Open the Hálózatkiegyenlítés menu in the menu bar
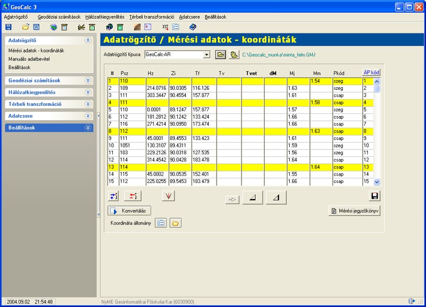426x307 pixels. click(x=105, y=17)
